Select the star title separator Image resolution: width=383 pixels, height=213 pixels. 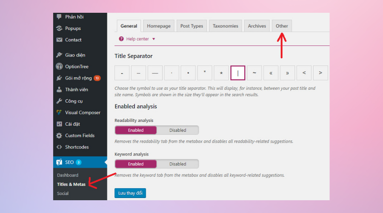pyautogui.click(x=221, y=73)
